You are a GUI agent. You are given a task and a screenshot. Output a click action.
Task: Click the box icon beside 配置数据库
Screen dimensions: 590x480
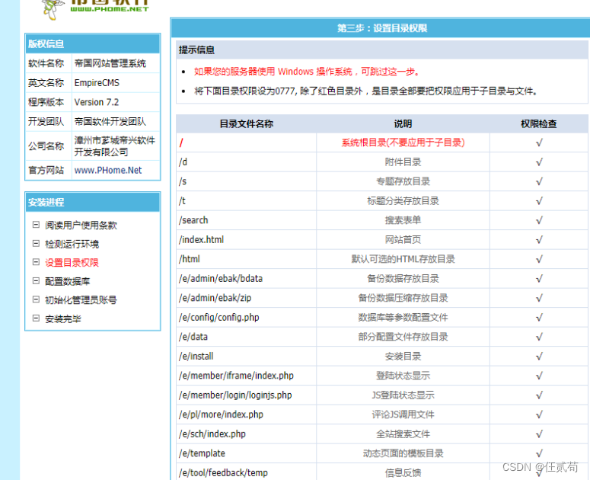pyautogui.click(x=36, y=281)
